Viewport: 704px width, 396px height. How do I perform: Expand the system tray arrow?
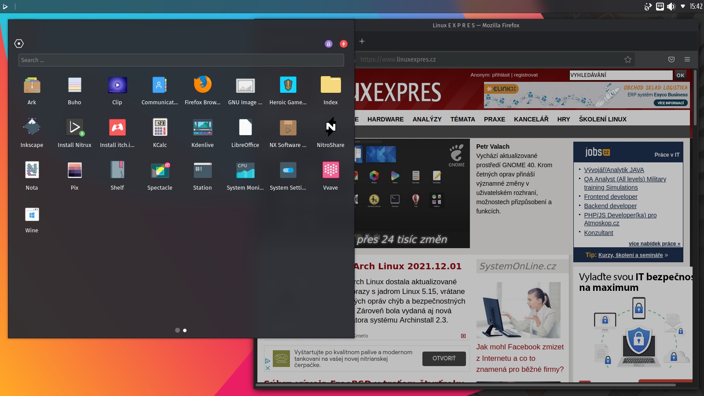point(683,6)
